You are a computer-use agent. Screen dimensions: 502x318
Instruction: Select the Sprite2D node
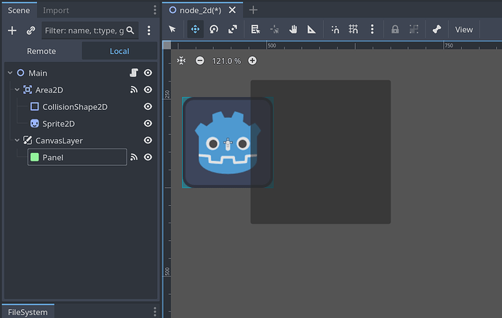[59, 124]
